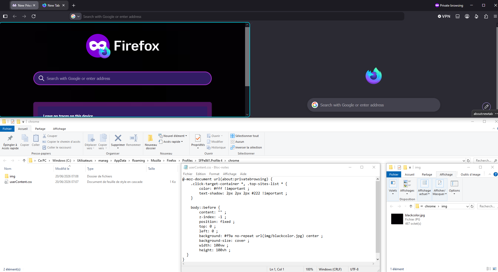
Task: Open Affichage tab in chrome Explorer
Action: coord(59,129)
